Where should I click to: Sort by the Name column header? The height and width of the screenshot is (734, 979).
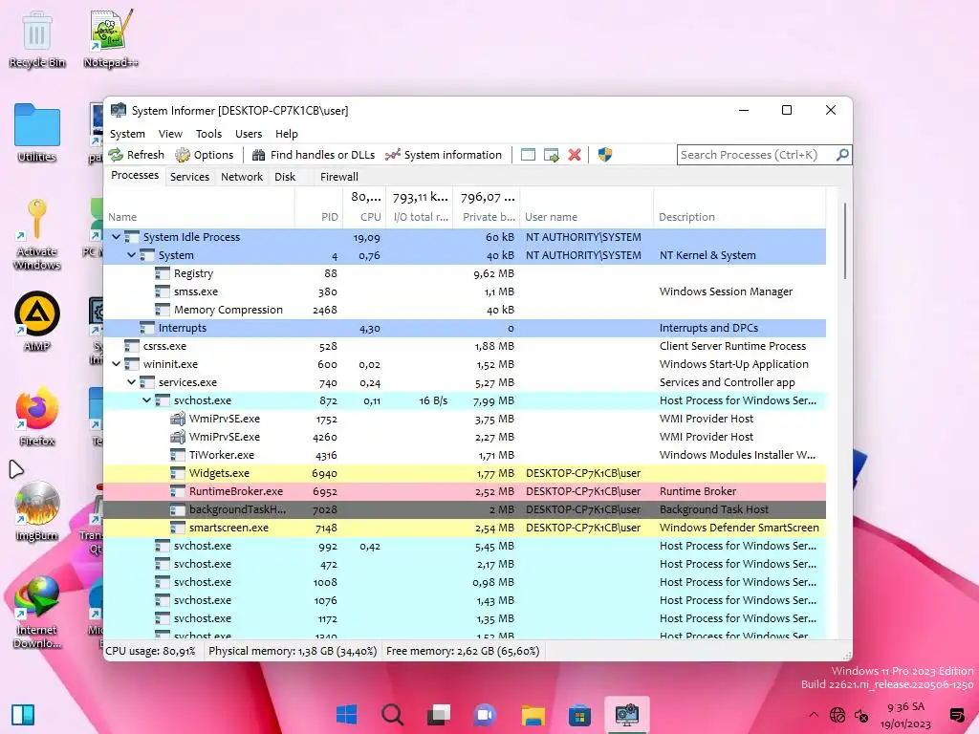199,207
